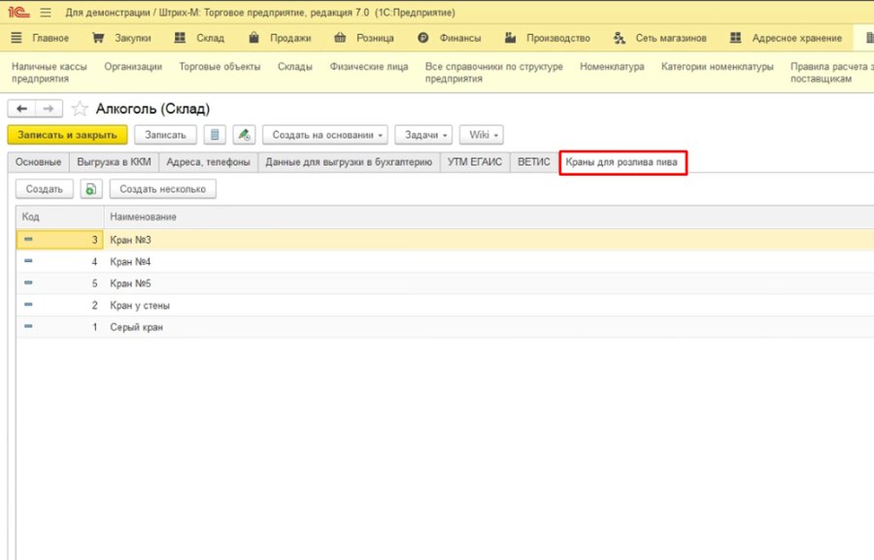
Task: Click the green copy icon next to Создать
Action: 91,189
